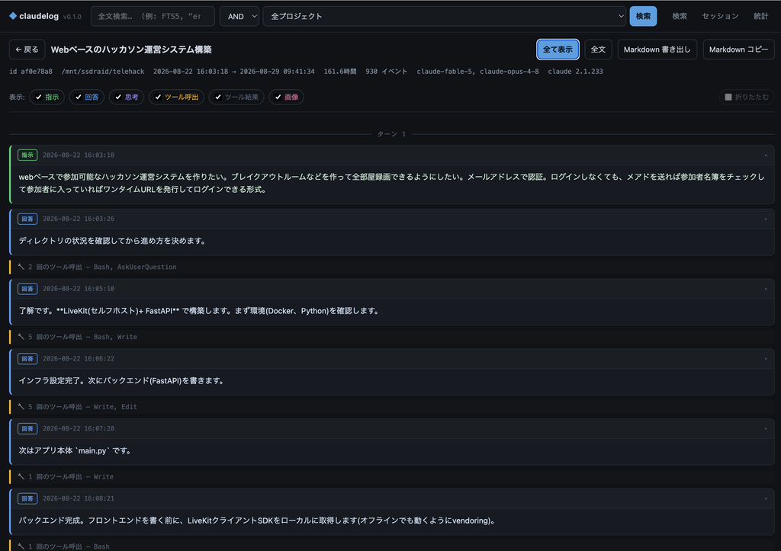781x551 pixels.
Task: Click the /mnt/ssdraid/telehack path text
Action: (103, 72)
